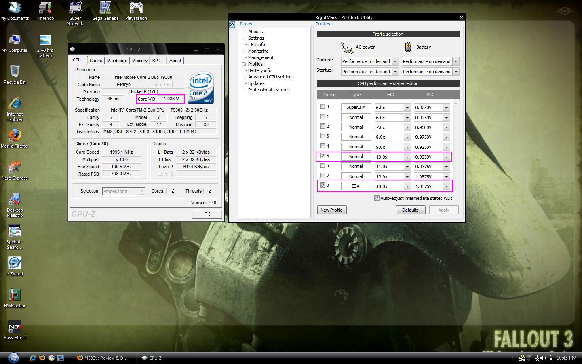Image resolution: width=582 pixels, height=364 pixels.
Task: Select Monitoring in the Pages tree
Action: click(258, 51)
